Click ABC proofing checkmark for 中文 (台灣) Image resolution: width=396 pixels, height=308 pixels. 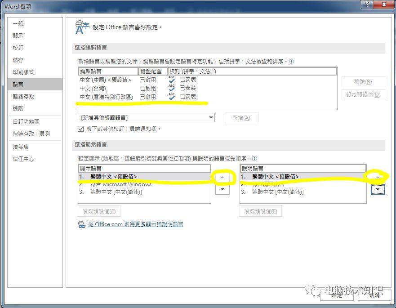click(172, 88)
